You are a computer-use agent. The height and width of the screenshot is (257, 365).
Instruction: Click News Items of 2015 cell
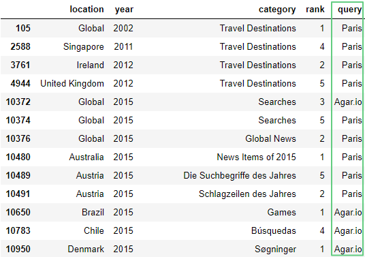[256, 157]
